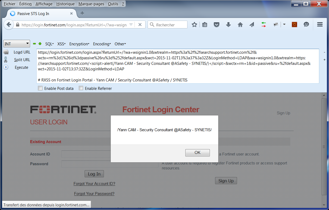Image resolution: width=329 pixels, height=210 pixels.
Task: Click the Password input field
Action: coord(110,164)
